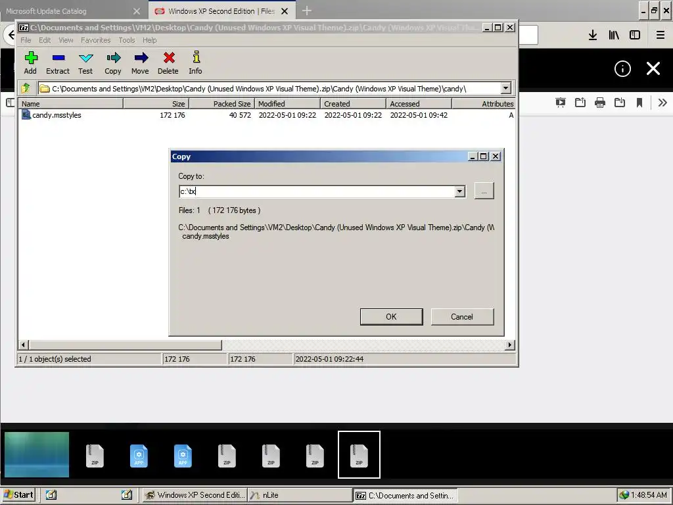This screenshot has height=505, width=673.
Task: Sort by the Name column header
Action: (x=71, y=103)
